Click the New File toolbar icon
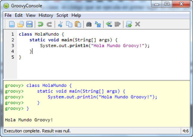The height and width of the screenshot is (137, 193). [12, 24]
